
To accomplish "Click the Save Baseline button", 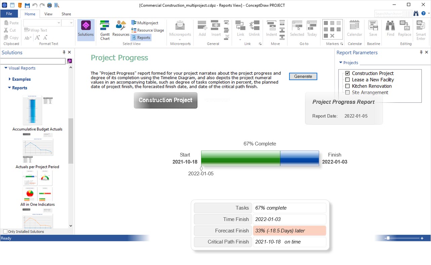I will pyautogui.click(x=373, y=29).
